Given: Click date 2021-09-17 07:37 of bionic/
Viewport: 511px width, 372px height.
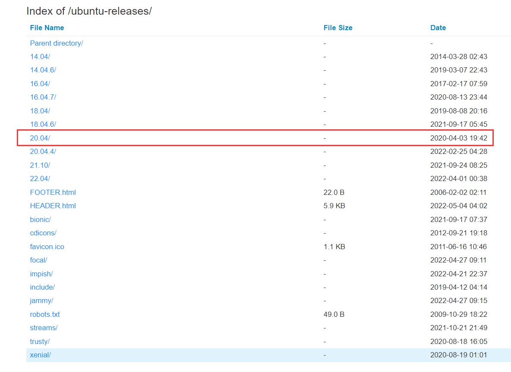Looking at the screenshot, I should click(x=458, y=219).
